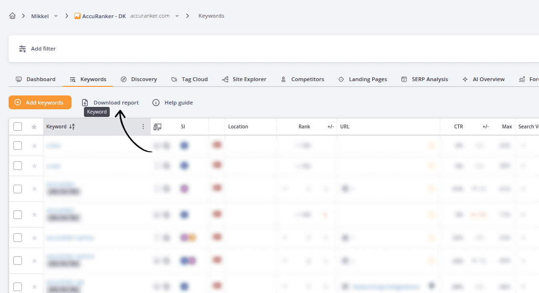This screenshot has width=539, height=293.
Task: Open the Discovery tab
Action: [x=138, y=79]
